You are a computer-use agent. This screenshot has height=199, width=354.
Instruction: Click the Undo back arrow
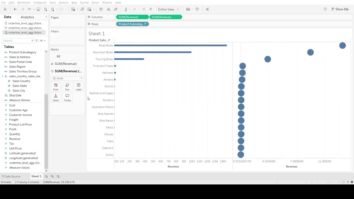point(15,9)
